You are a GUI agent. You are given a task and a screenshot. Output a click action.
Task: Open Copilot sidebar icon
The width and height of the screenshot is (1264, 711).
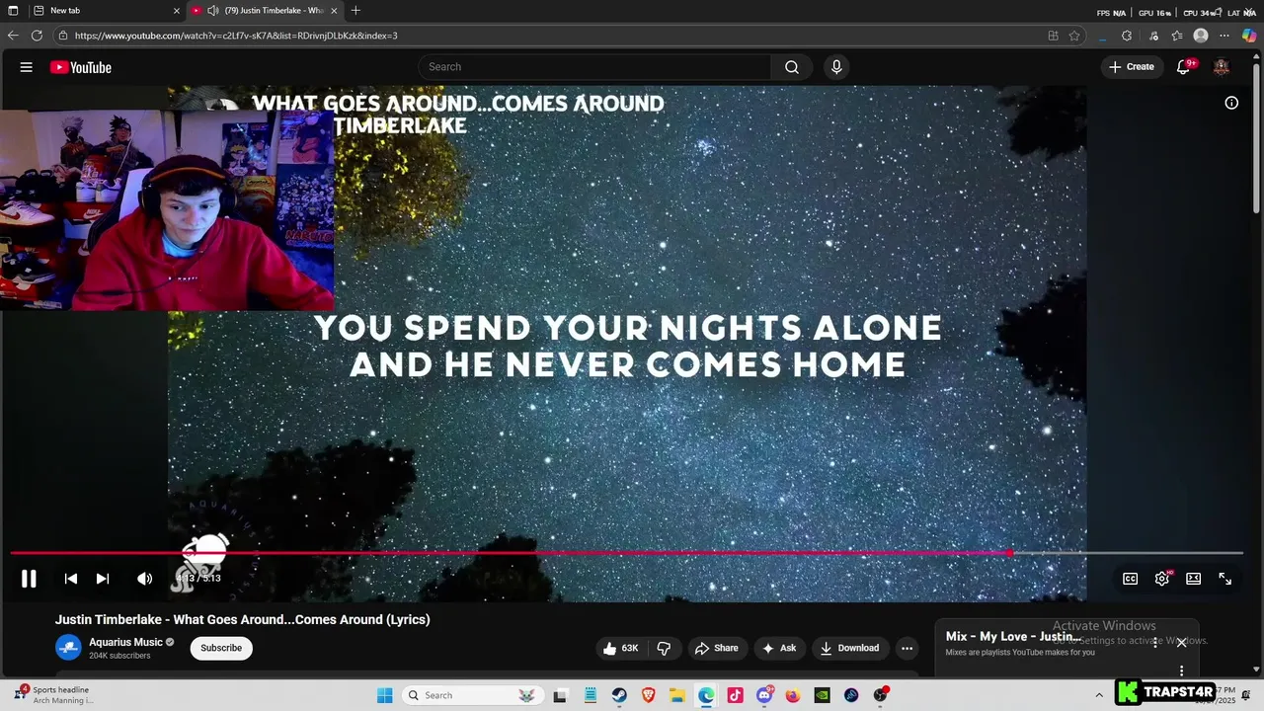pyautogui.click(x=1249, y=36)
